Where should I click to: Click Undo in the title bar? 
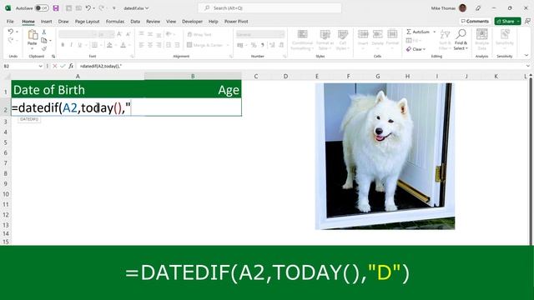click(88, 7)
